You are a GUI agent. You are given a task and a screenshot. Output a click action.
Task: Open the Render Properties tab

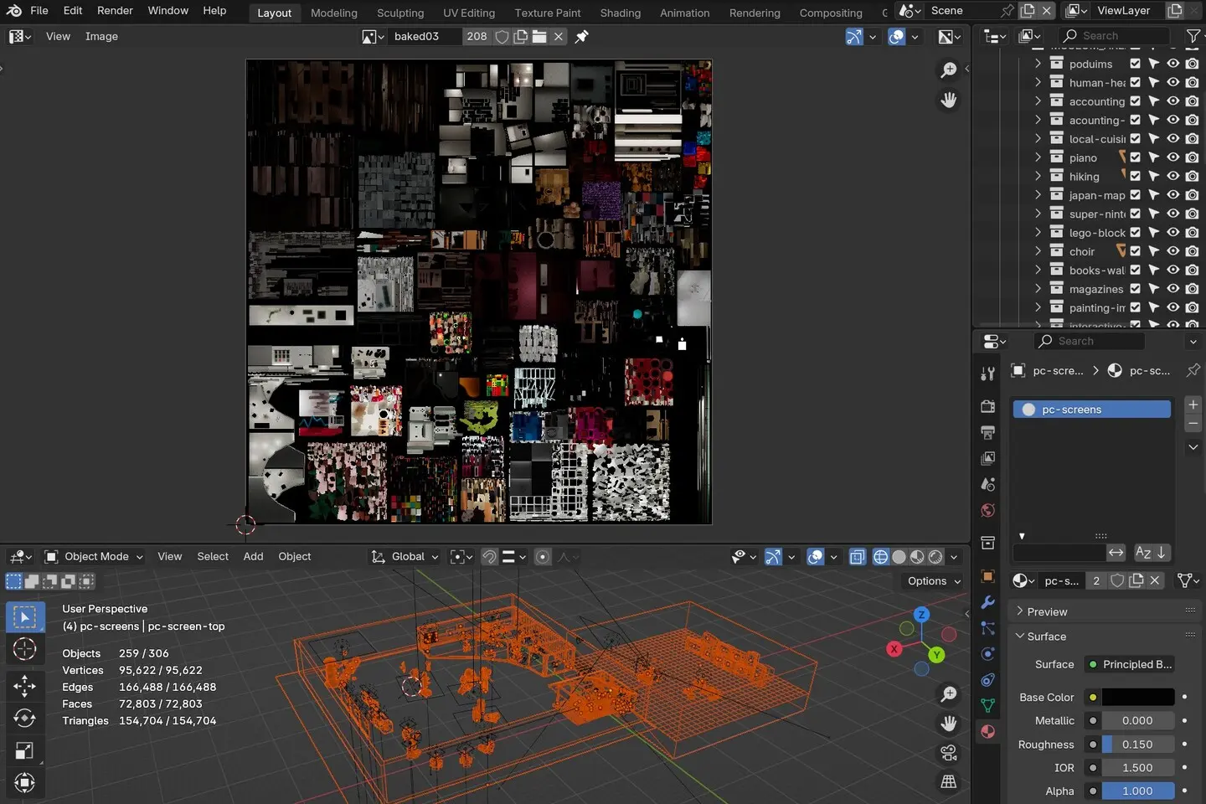pos(987,406)
